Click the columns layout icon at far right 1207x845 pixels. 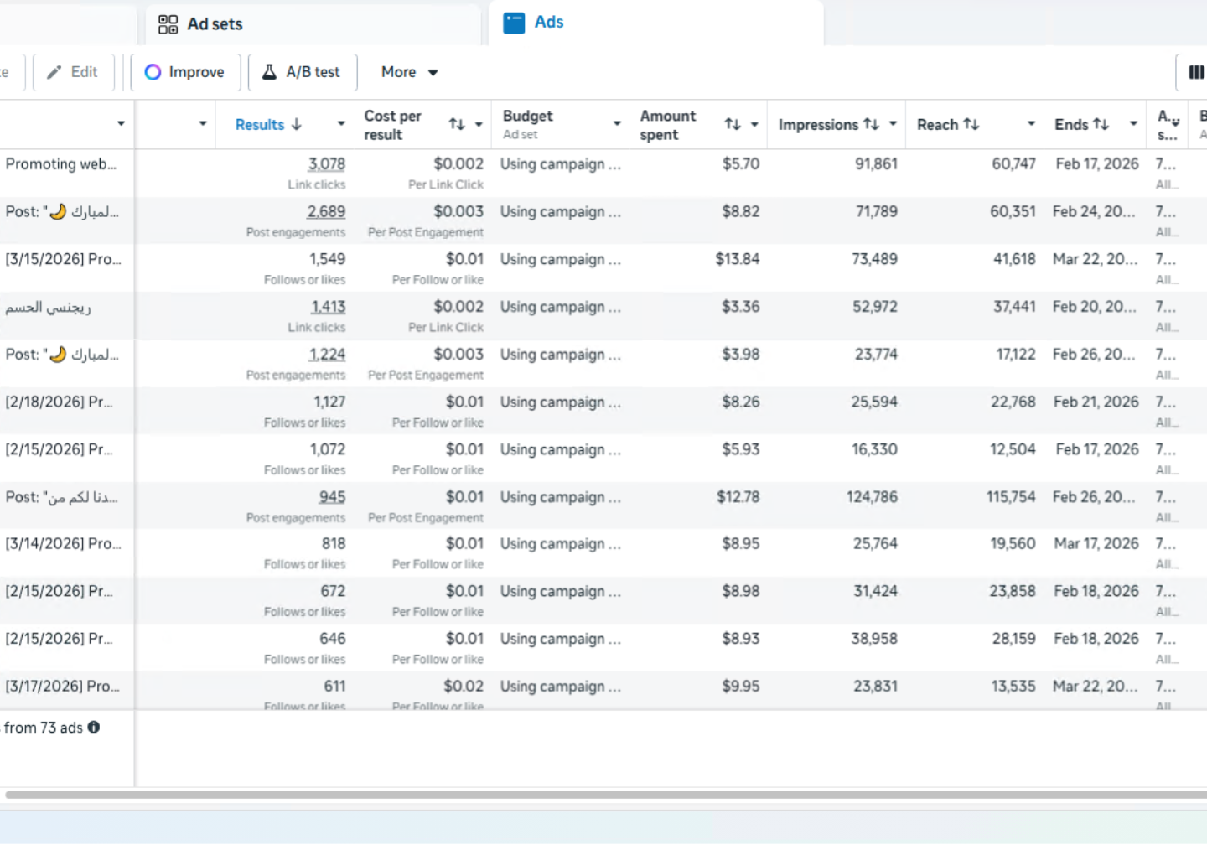coord(1196,73)
